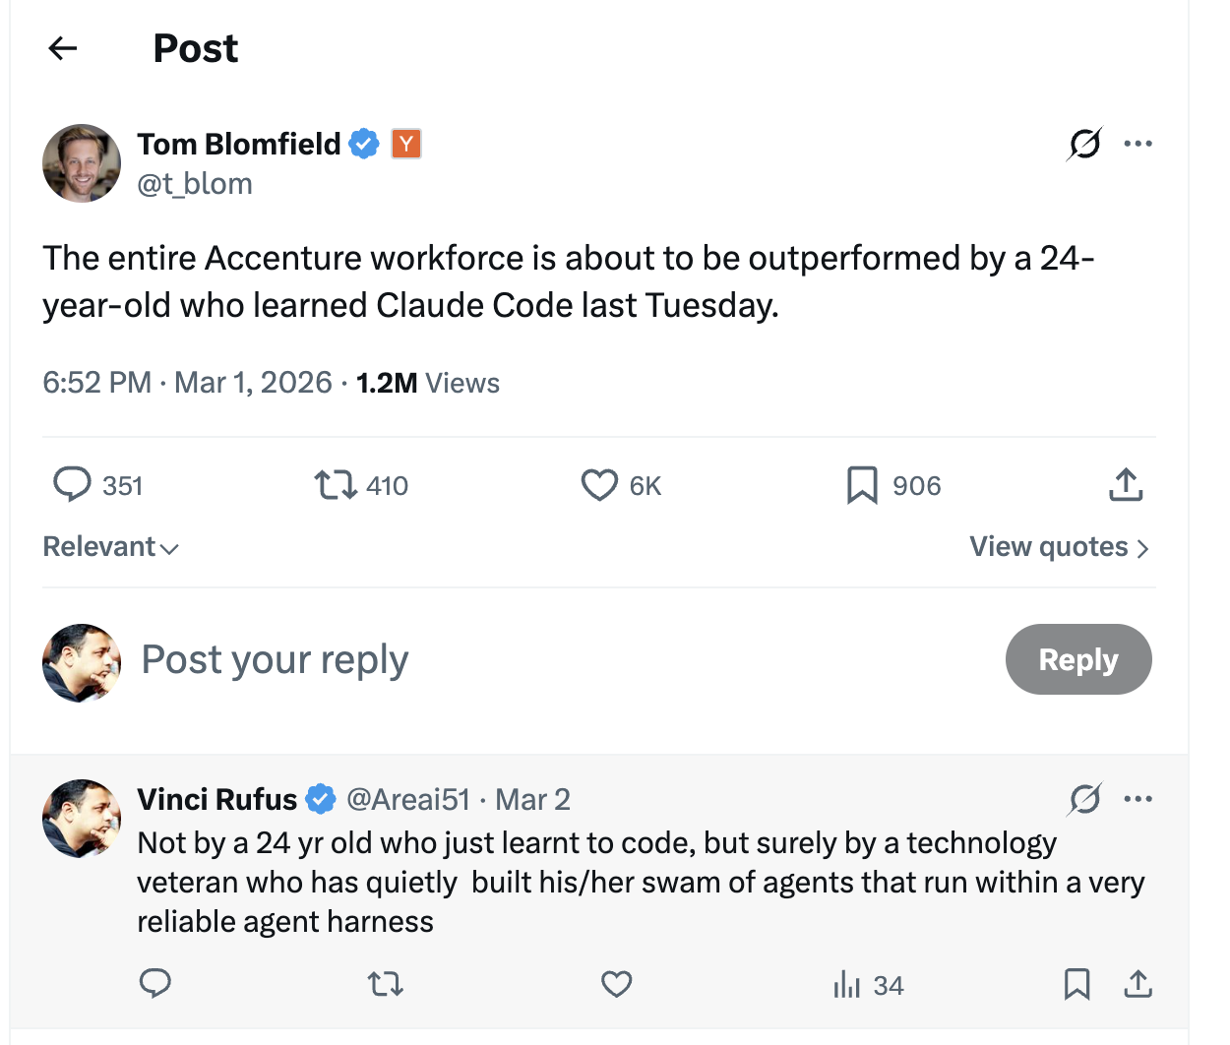Select the repost icon showing 410 reposts
Viewport: 1230px width, 1045px height.
(336, 484)
